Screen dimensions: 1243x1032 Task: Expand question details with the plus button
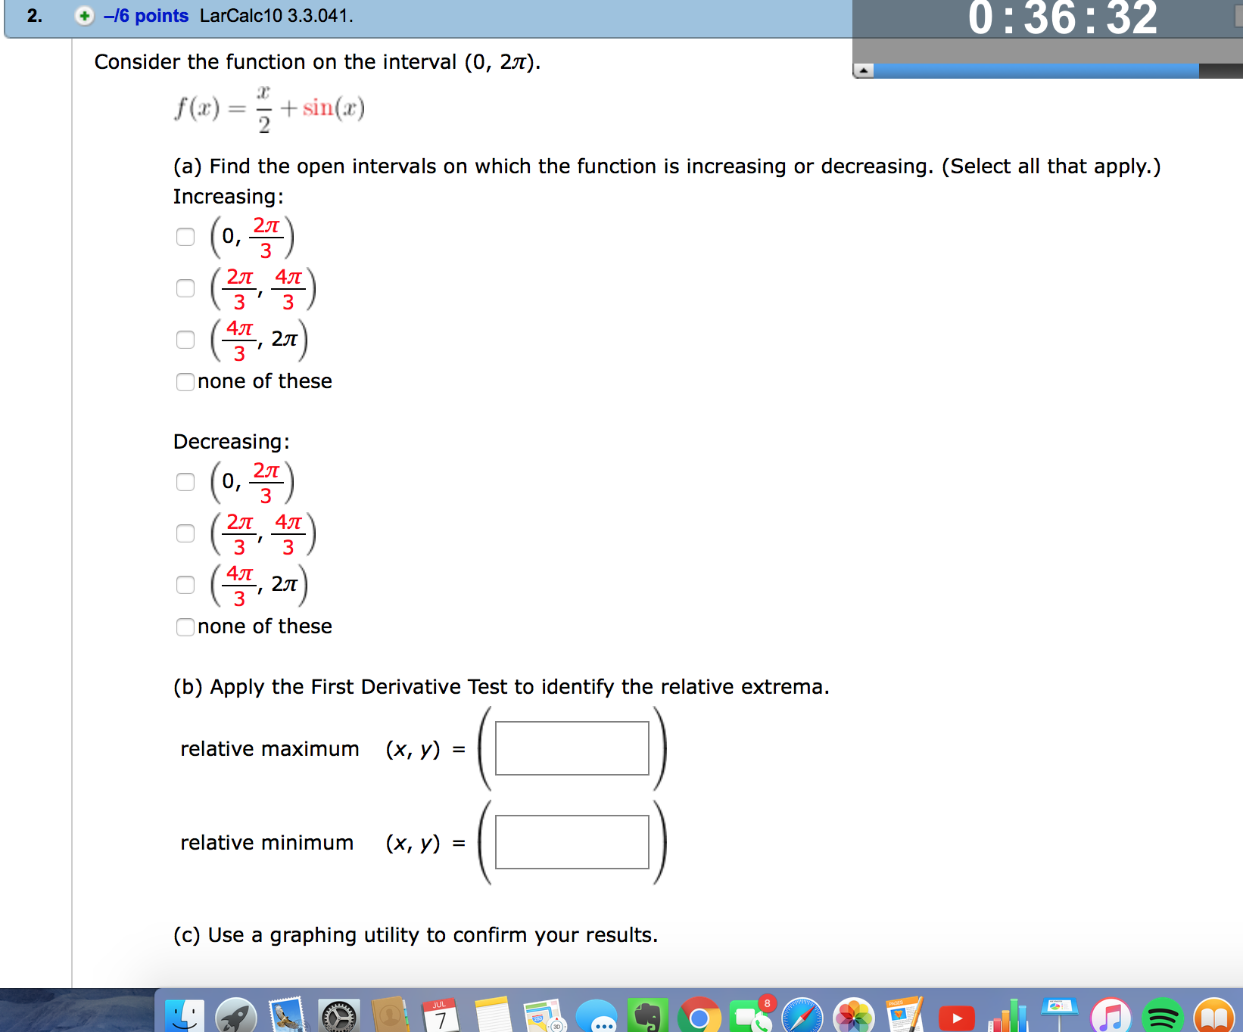click(83, 15)
